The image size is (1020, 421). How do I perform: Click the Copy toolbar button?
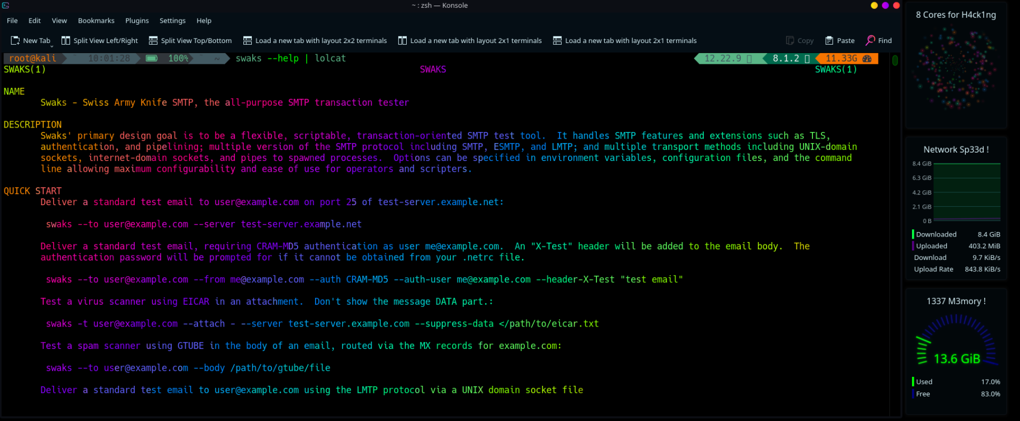(x=800, y=40)
